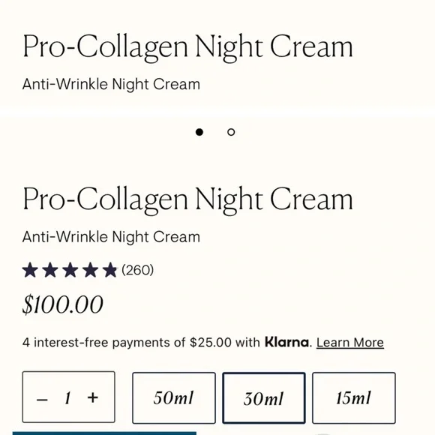Click the fifth rating star
Viewport: 435px width, 435px height.
coord(110,270)
